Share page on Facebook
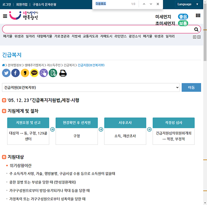 click(x=16, y=73)
